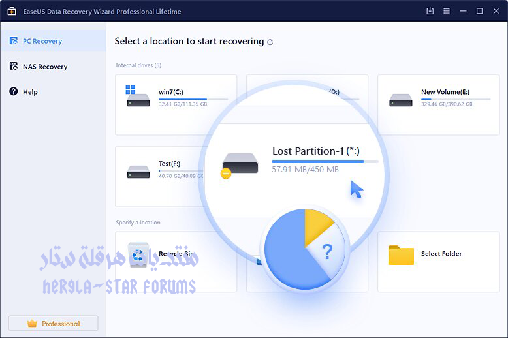The height and width of the screenshot is (338, 508).
Task: Click the Professional upgrade button
Action: tap(53, 323)
